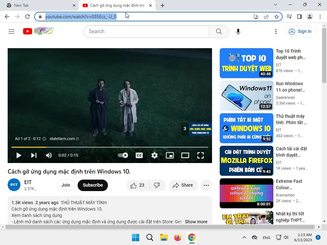Toggle Chrome side panel
327x245 pixels.
(300, 17)
